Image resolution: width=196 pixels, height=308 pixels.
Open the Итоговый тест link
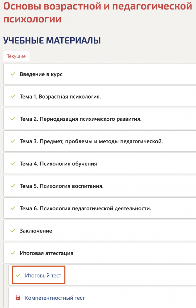click(42, 275)
